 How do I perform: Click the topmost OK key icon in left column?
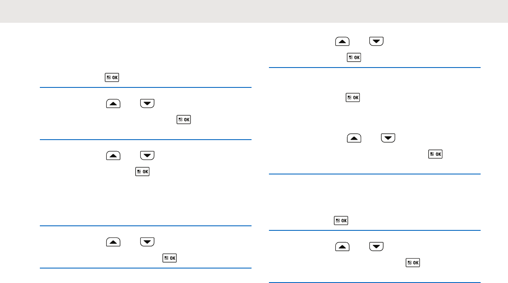pyautogui.click(x=112, y=77)
